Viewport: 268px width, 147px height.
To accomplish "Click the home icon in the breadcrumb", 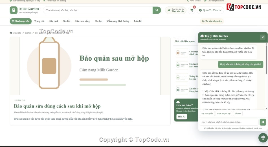I will (x=11, y=33).
